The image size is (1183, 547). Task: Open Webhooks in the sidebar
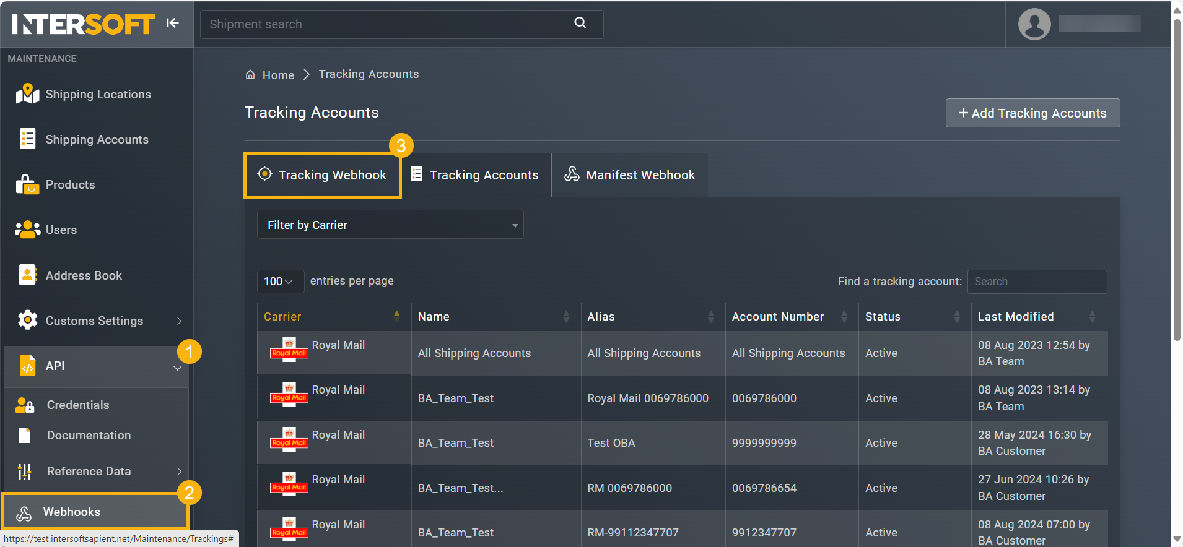[x=95, y=512]
